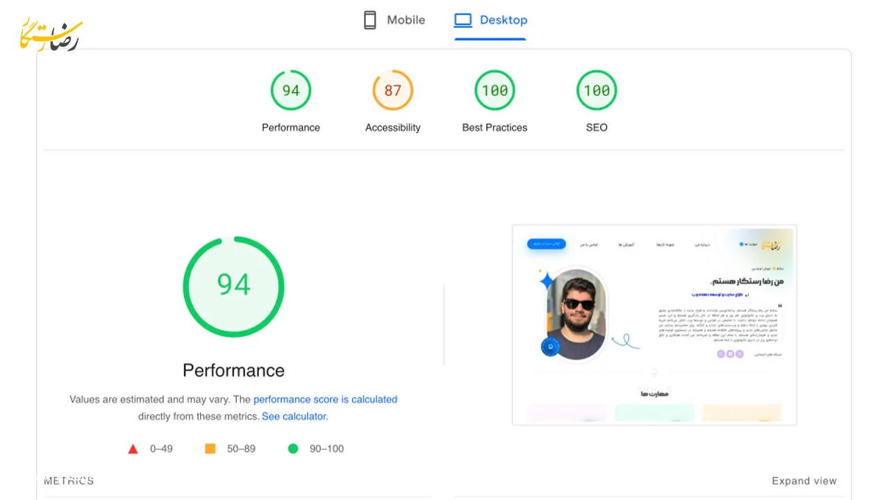Image resolution: width=889 pixels, height=500 pixels.
Task: Click the '50–89' legend range text
Action: click(x=241, y=449)
